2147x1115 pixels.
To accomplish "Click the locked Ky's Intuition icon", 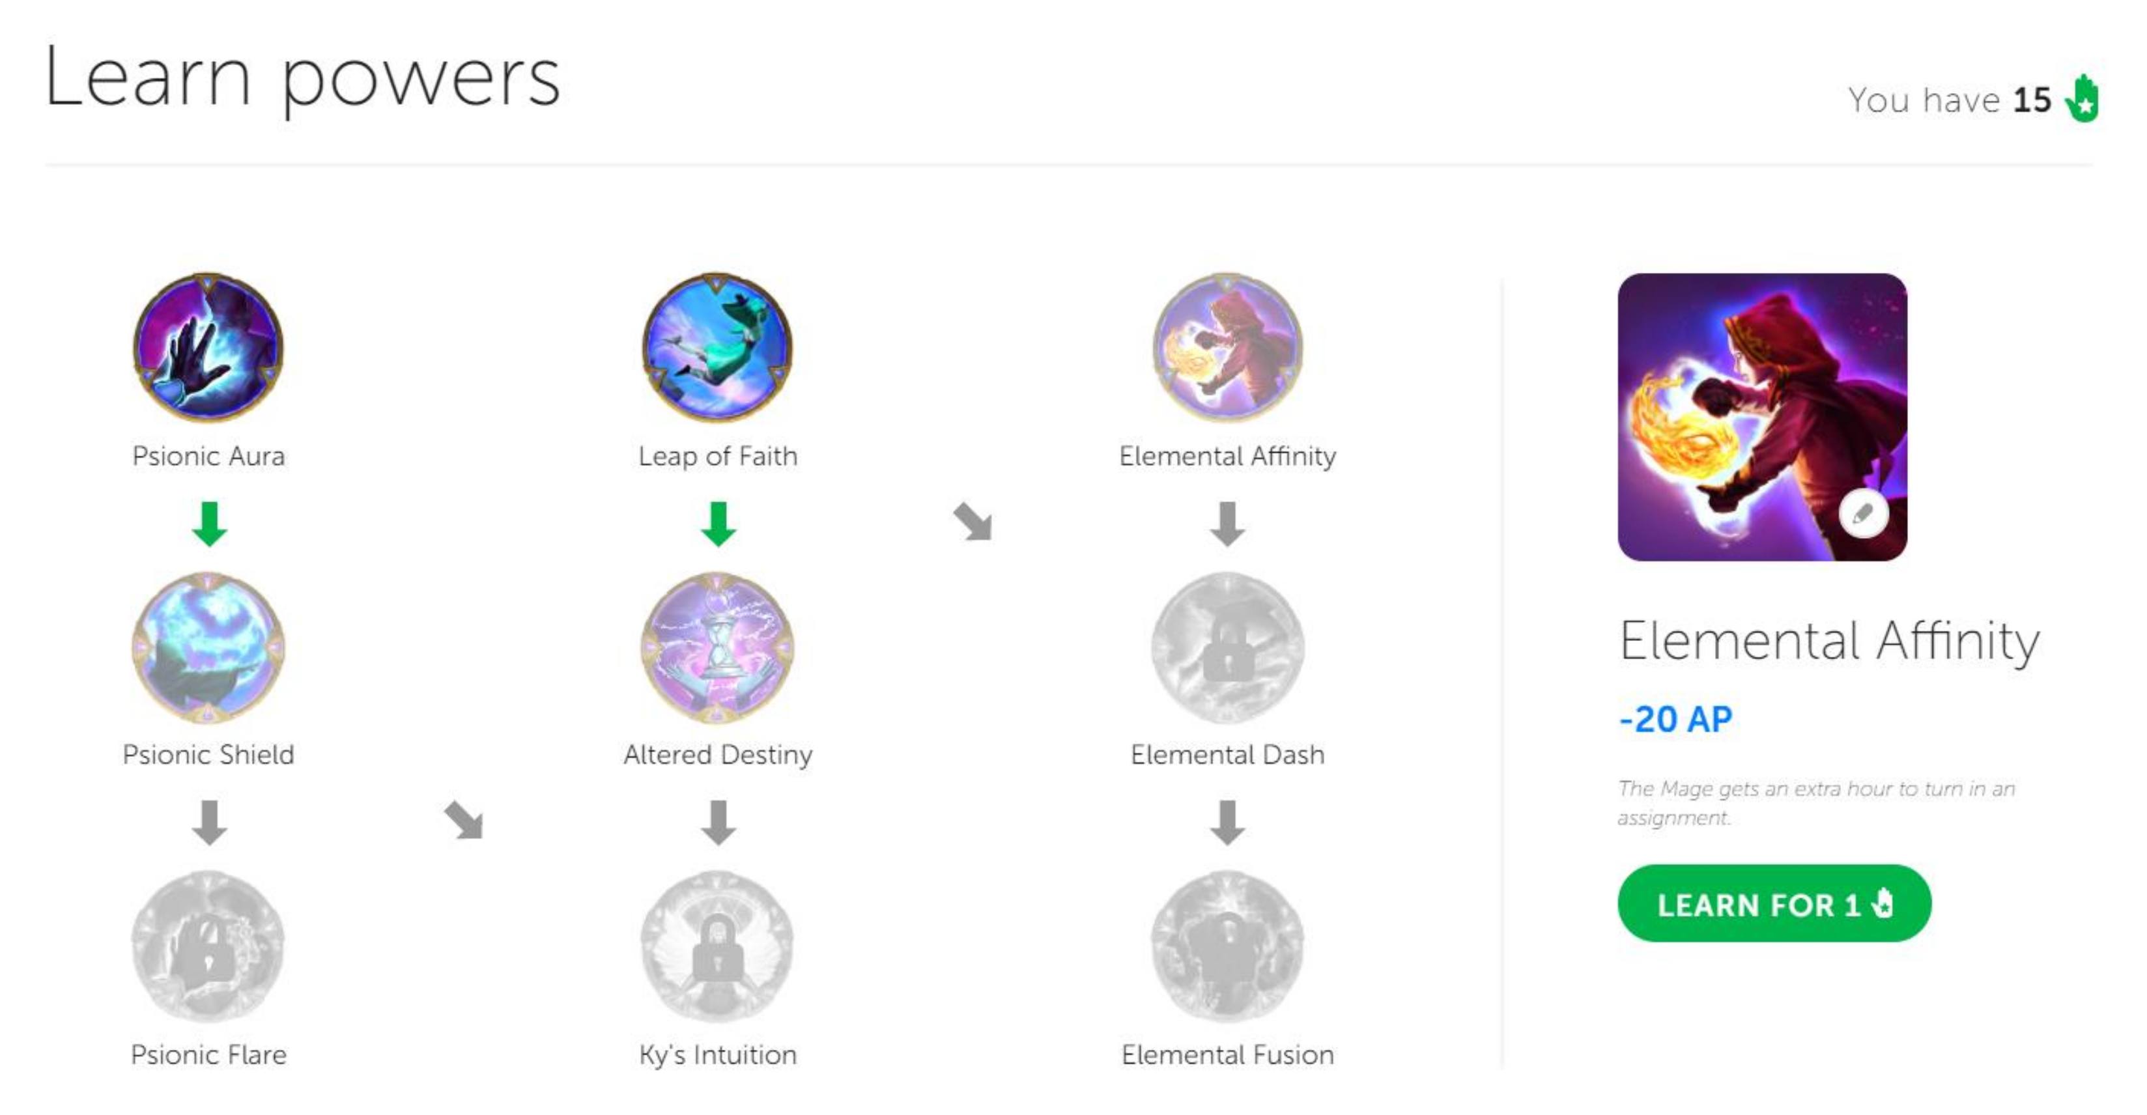I will (x=718, y=946).
